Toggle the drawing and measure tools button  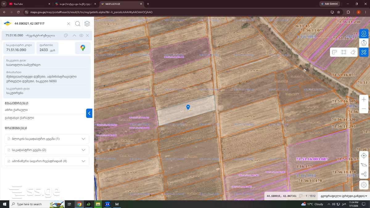click(x=364, y=52)
